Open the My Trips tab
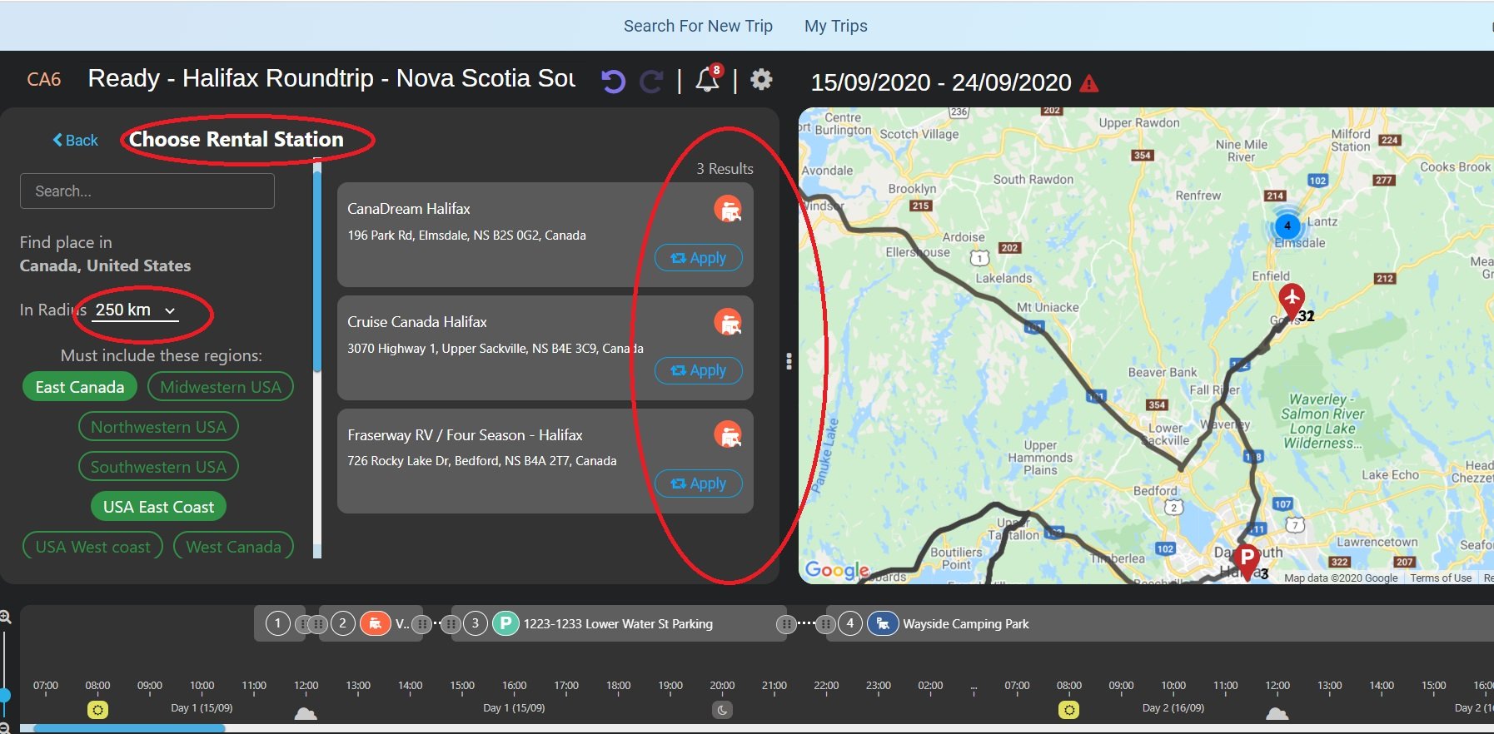The image size is (1494, 734). pos(835,26)
